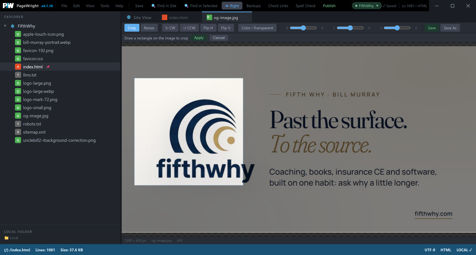Click the file icon beside favicon.ico
This screenshot has width=476, height=255.
pos(18,59)
